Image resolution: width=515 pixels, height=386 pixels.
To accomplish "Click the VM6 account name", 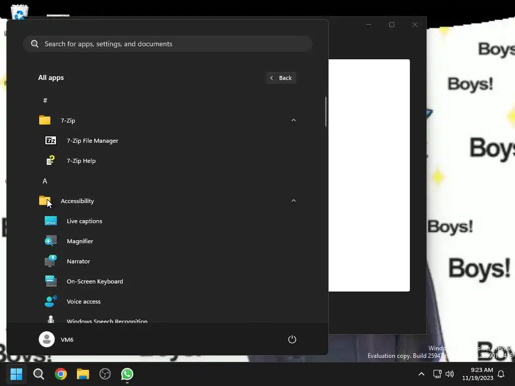I will coord(67,340).
